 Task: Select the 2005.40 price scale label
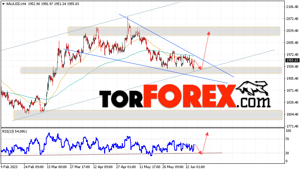click(292, 42)
